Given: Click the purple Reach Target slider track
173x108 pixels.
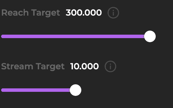Looking at the screenshot, I should [73, 36].
